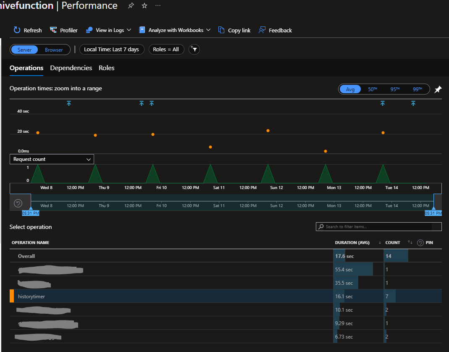Click the Sat 11 orange data point
This screenshot has width=449, height=352.
tap(210, 147)
